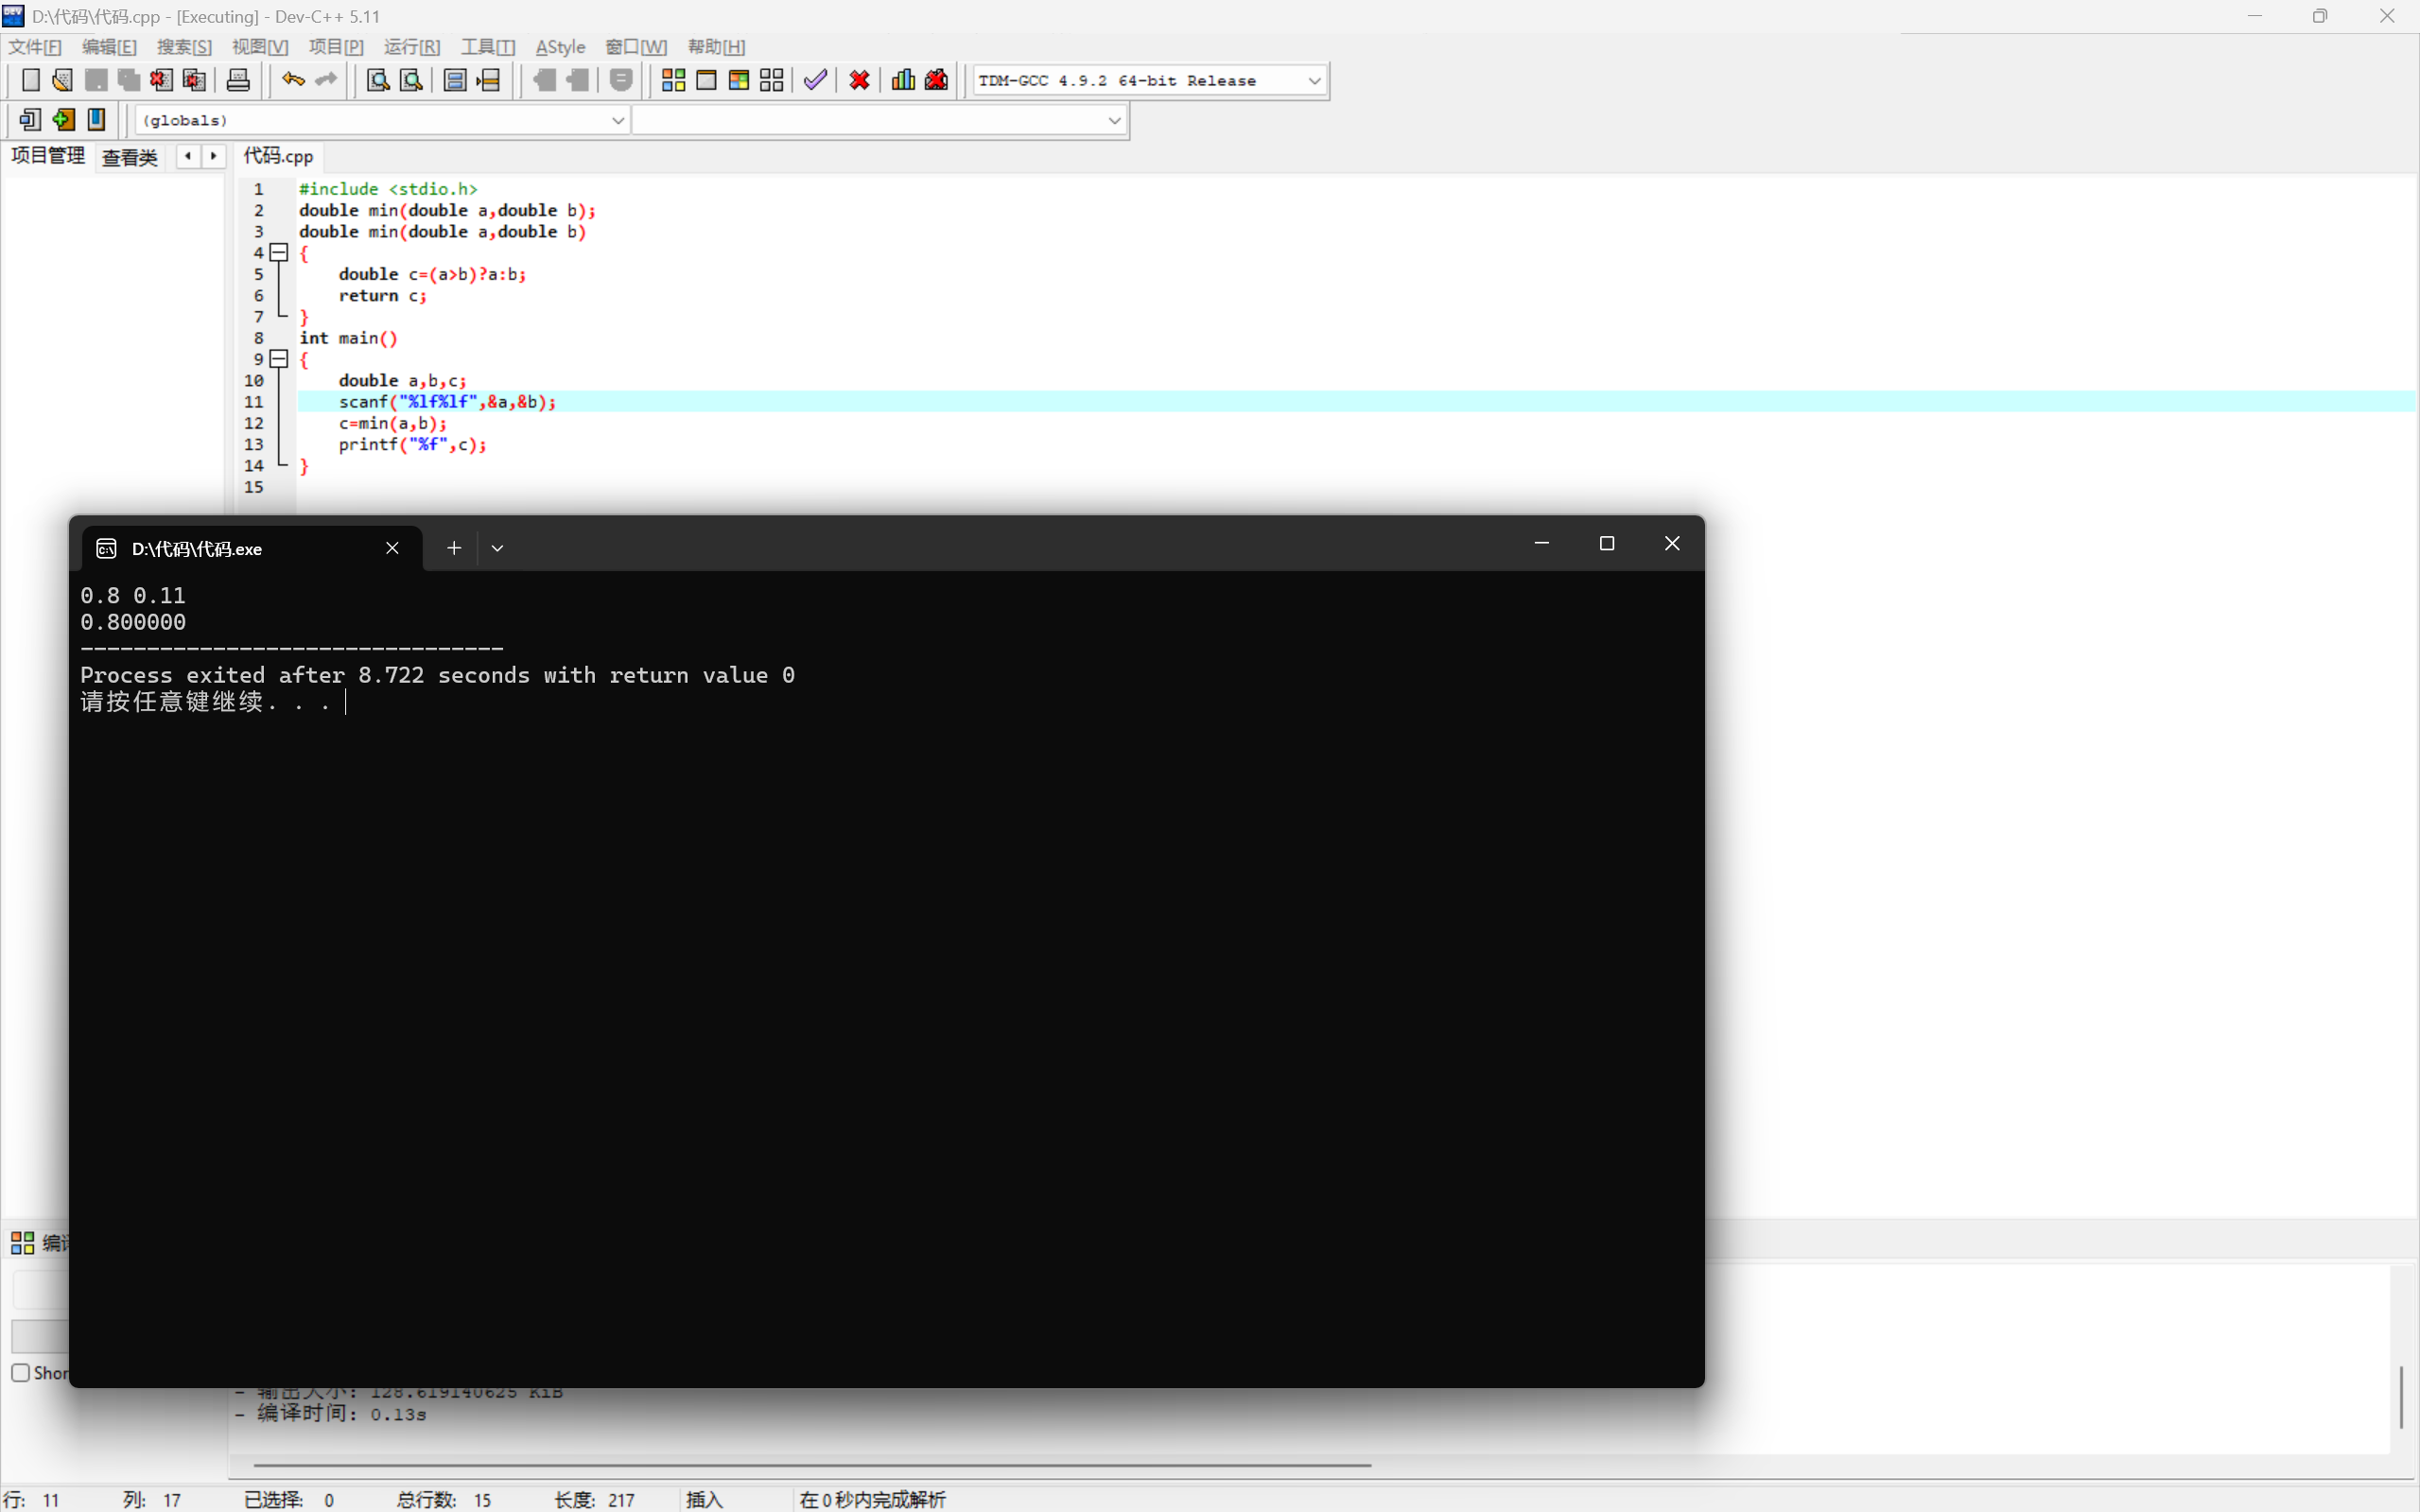
Task: Expand the (globals) scope dropdown
Action: (x=617, y=121)
